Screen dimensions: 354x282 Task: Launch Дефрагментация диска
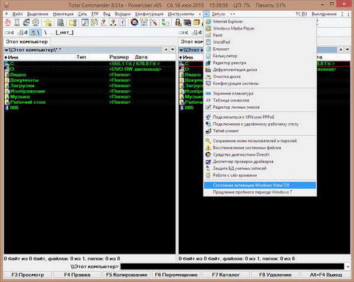click(238, 70)
